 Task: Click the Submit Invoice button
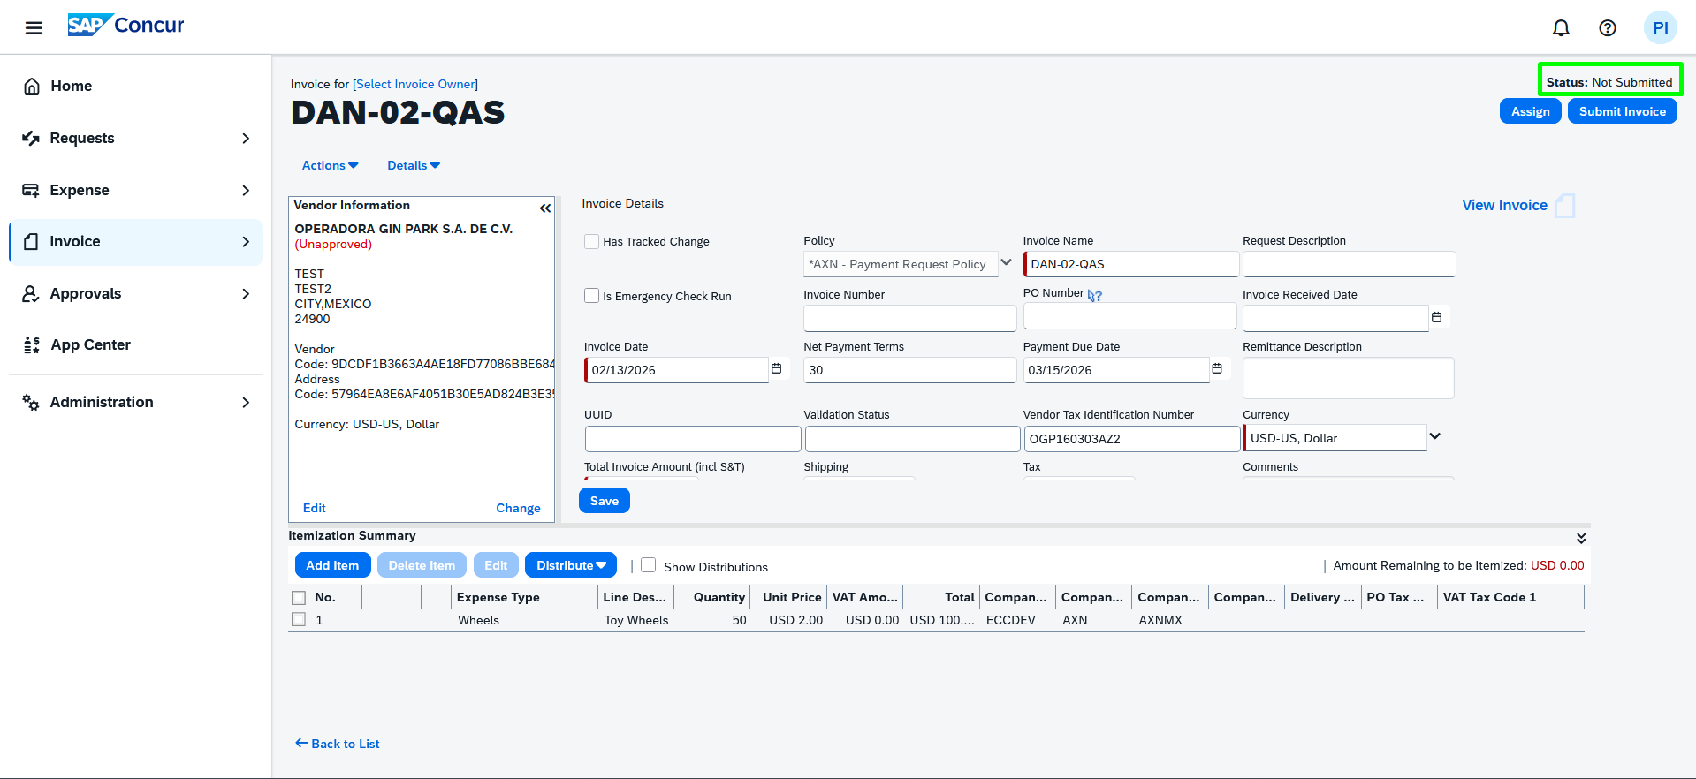[1621, 111]
